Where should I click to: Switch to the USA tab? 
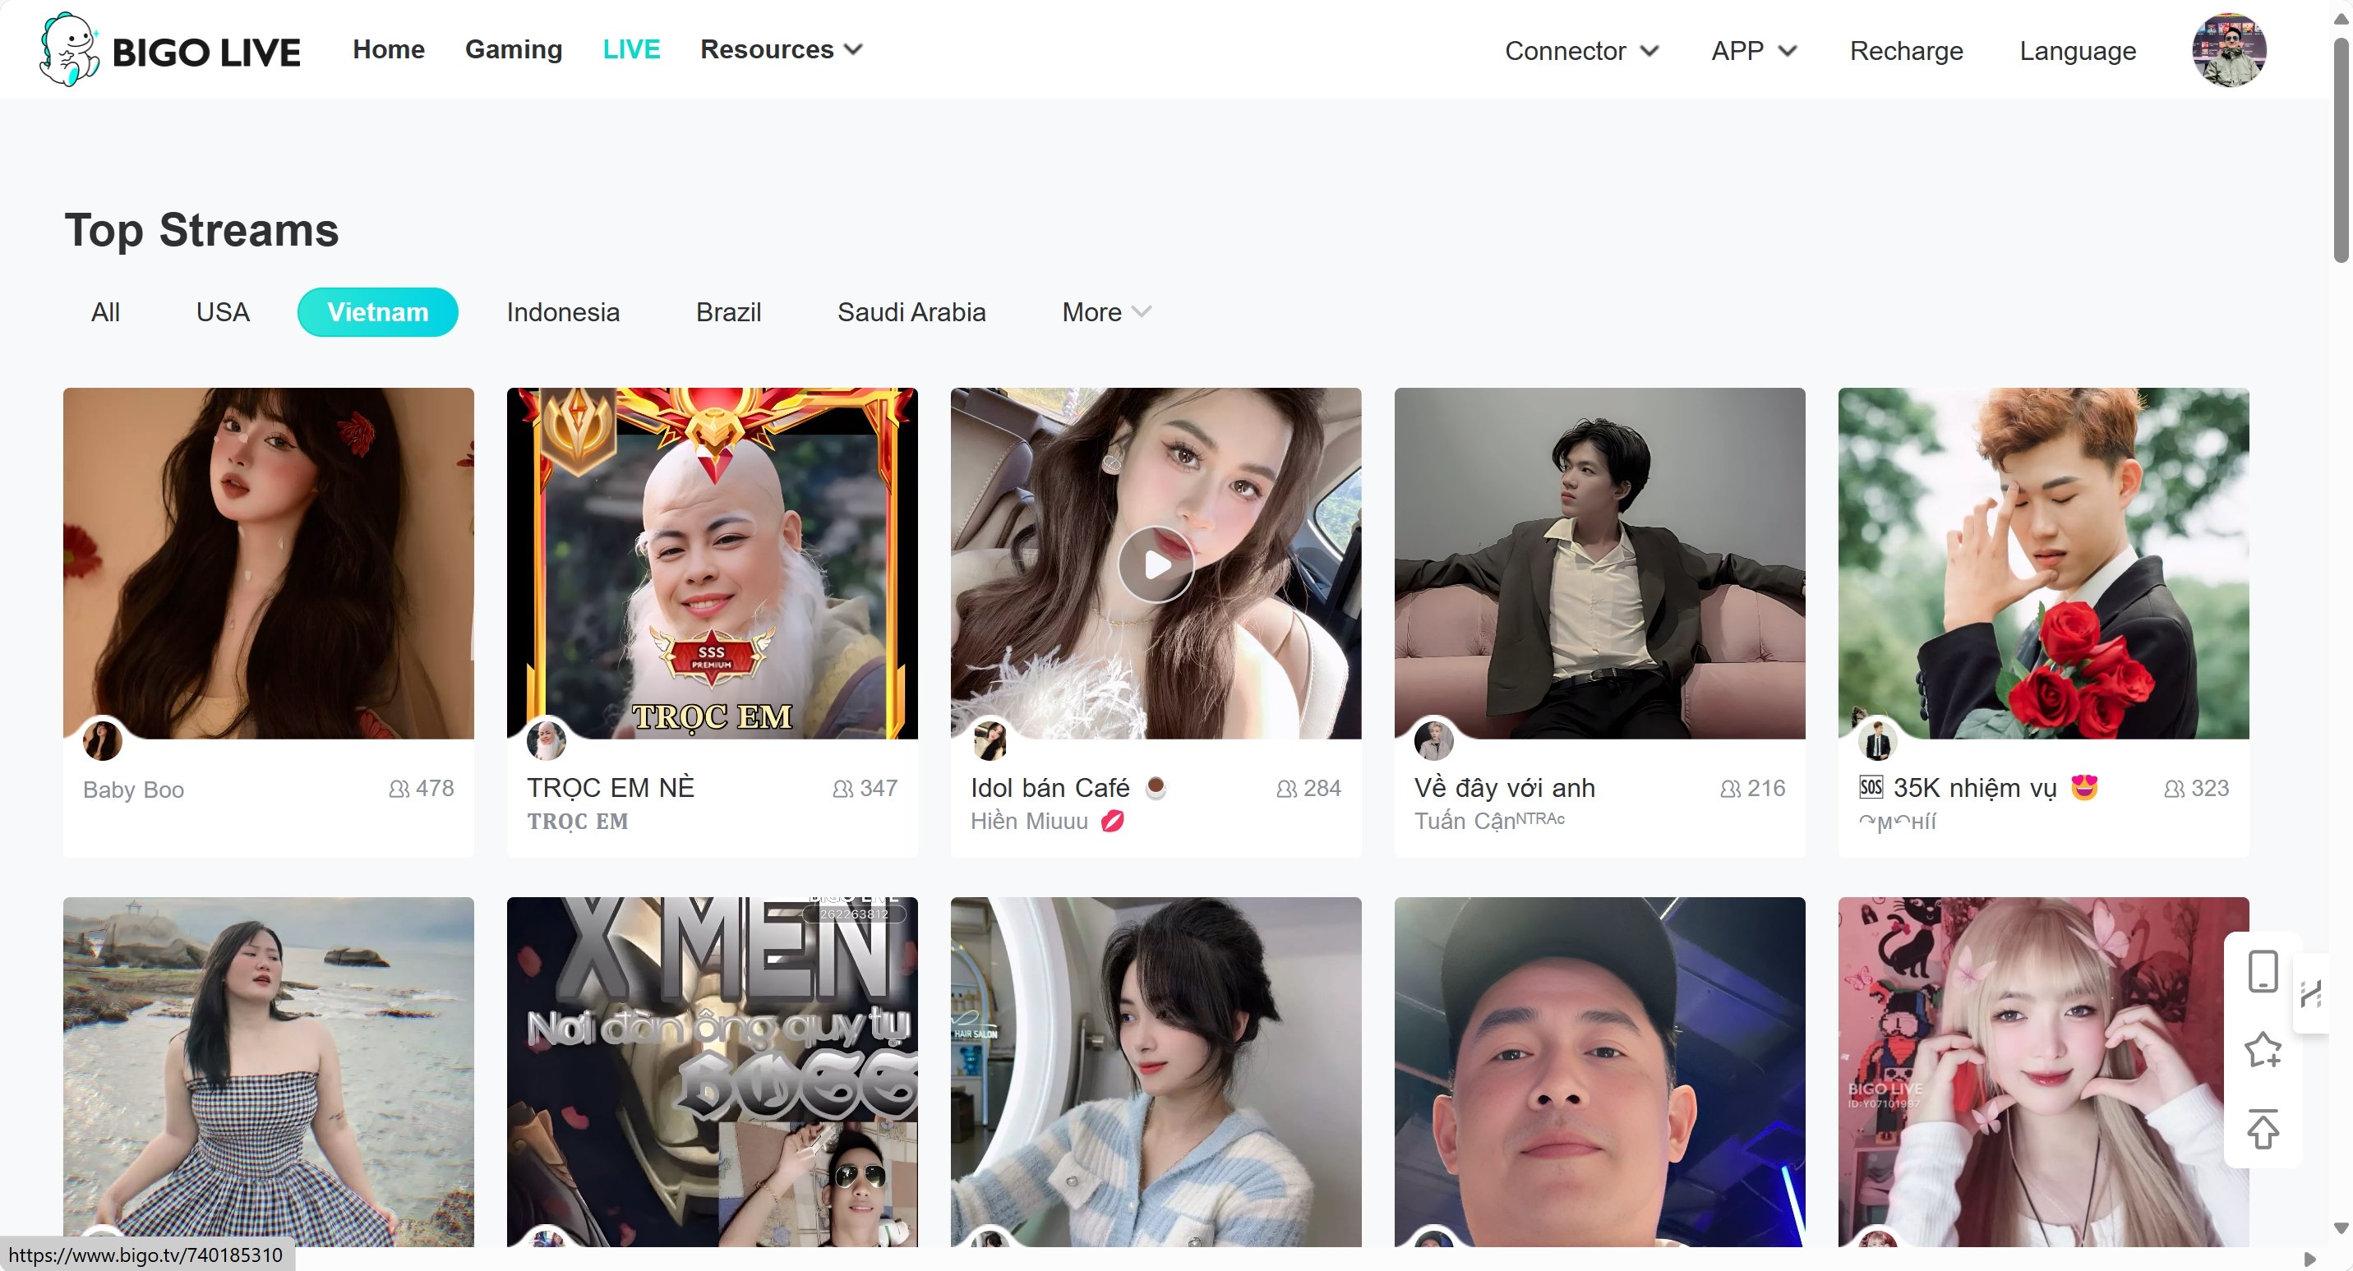click(223, 312)
